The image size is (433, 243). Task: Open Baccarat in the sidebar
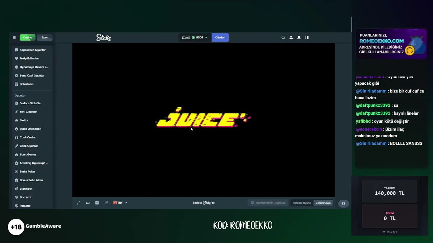(25, 197)
